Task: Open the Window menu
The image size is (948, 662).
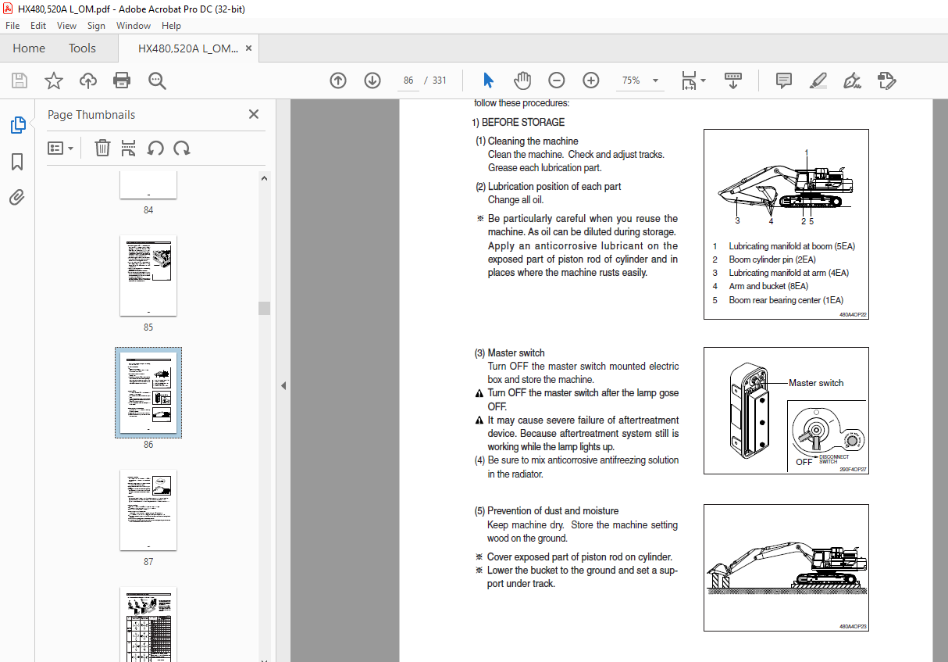Action: [x=134, y=26]
